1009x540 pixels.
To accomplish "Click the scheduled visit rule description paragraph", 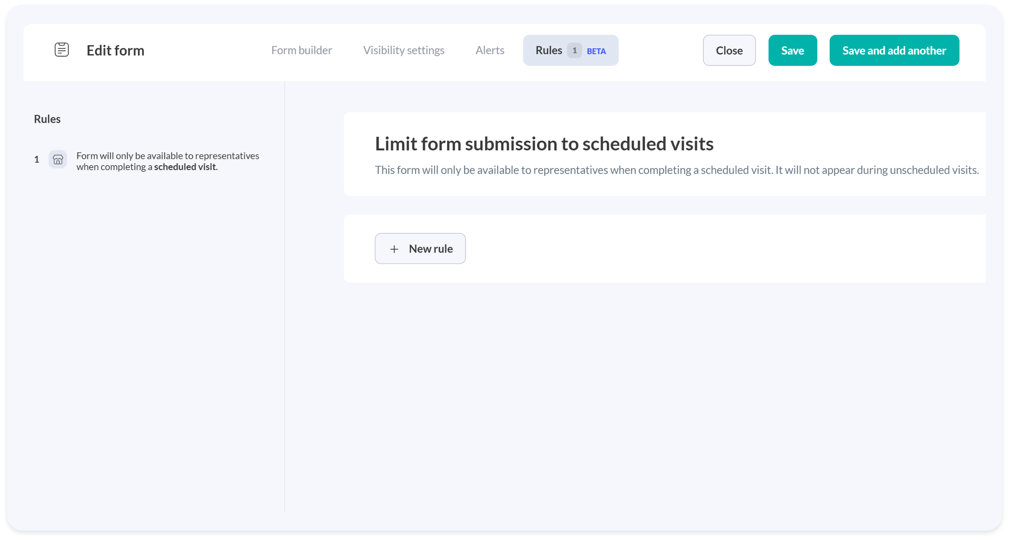I will [676, 170].
